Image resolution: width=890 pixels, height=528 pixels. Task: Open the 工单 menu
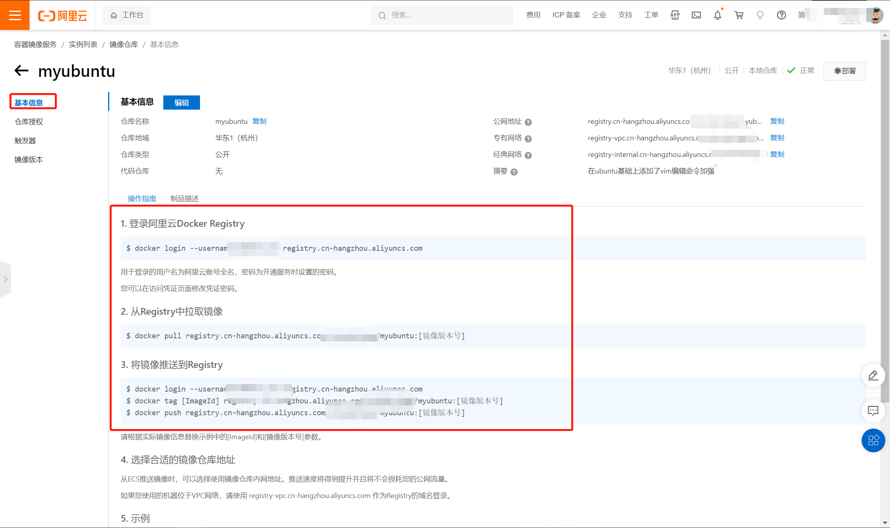651,15
